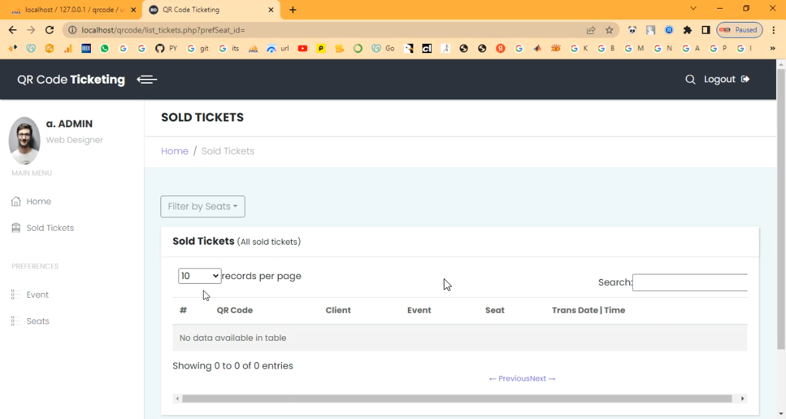786x419 pixels.
Task: Click into the Search input field
Action: point(690,282)
